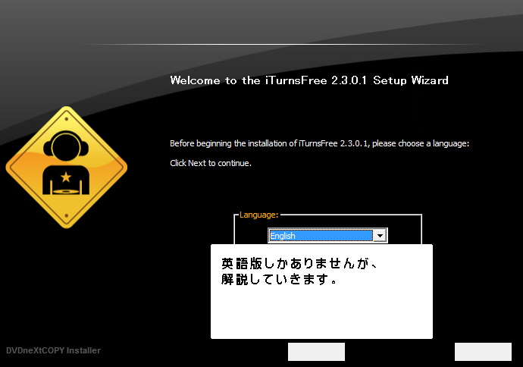Click the orange star on the DJ figure
Screen dimensions: 523x367
[66, 177]
